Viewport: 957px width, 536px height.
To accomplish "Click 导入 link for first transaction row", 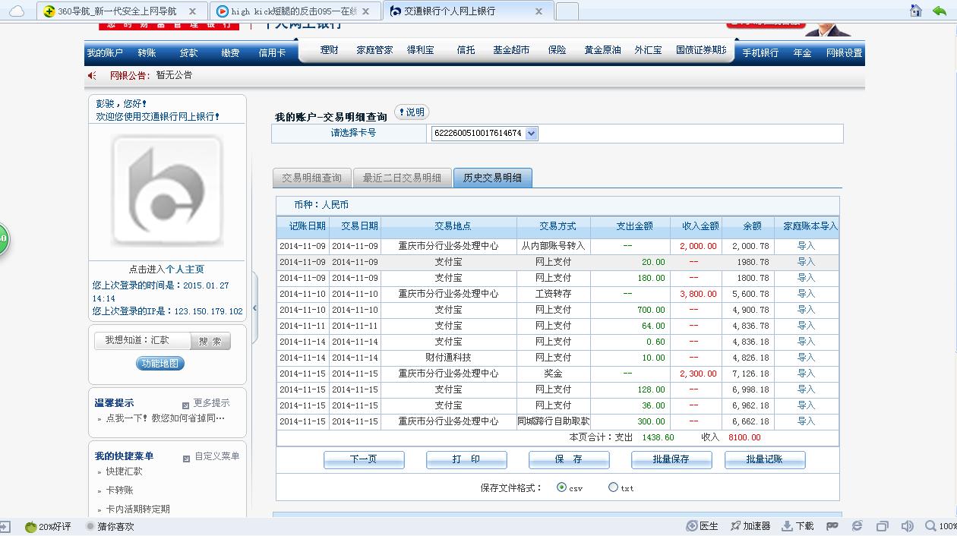I will pyautogui.click(x=806, y=246).
